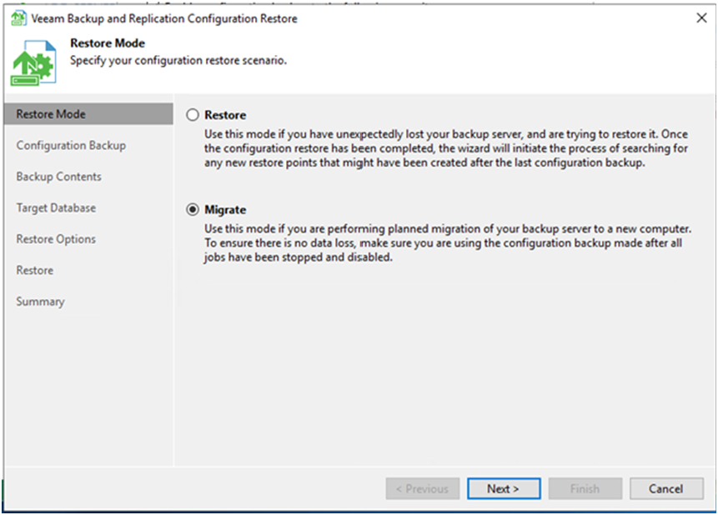Click the Veeam title bar app icon
Image resolution: width=718 pixels, height=515 pixels.
[x=19, y=18]
